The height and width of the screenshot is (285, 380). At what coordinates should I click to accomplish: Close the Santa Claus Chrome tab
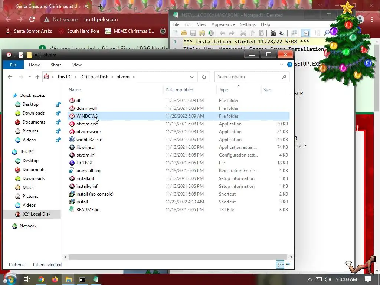pos(86,6)
